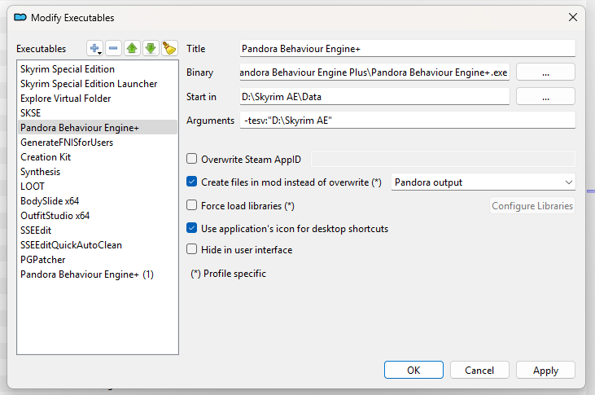Move executable down with green arrow
The image size is (595, 395).
(151, 48)
